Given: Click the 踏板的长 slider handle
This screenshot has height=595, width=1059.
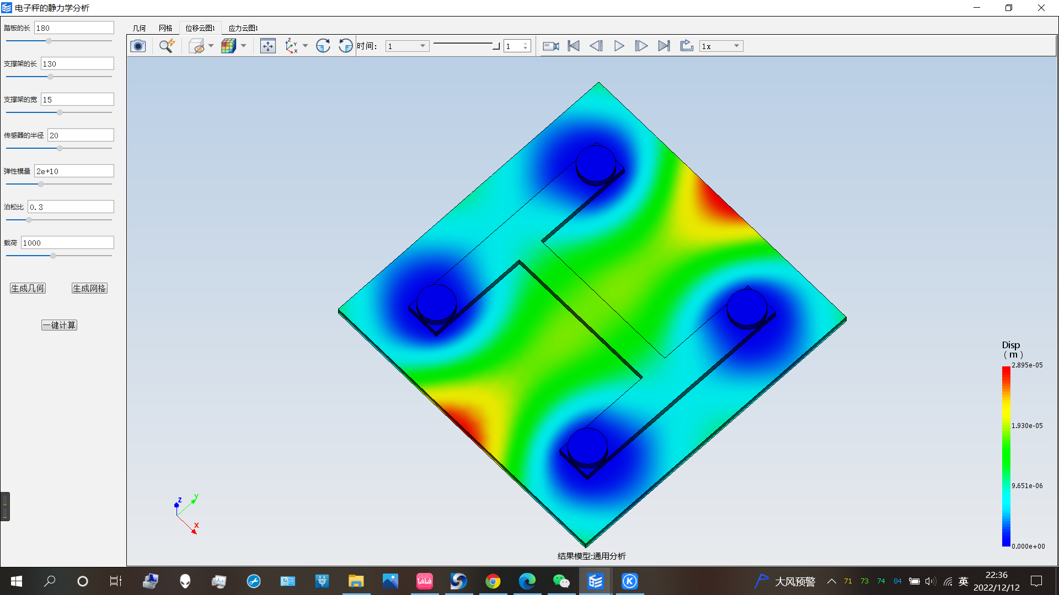Looking at the screenshot, I should 49,41.
